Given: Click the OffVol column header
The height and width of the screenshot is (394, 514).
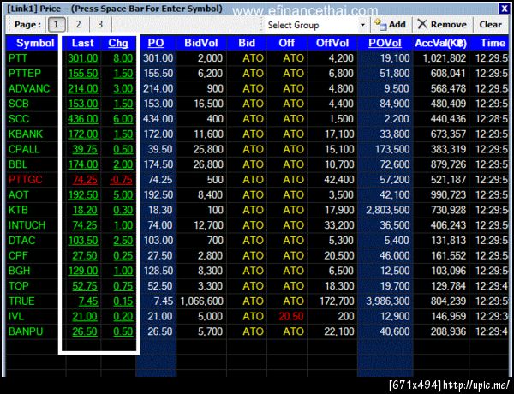Looking at the screenshot, I should 332,43.
